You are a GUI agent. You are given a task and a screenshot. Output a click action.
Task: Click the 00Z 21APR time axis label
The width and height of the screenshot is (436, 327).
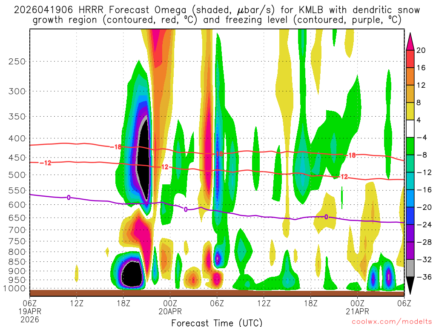pos(357,307)
